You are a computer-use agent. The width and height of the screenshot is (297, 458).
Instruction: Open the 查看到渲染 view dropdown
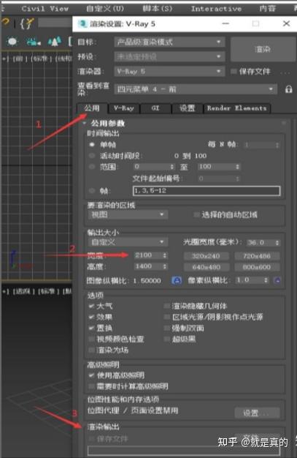196,89
